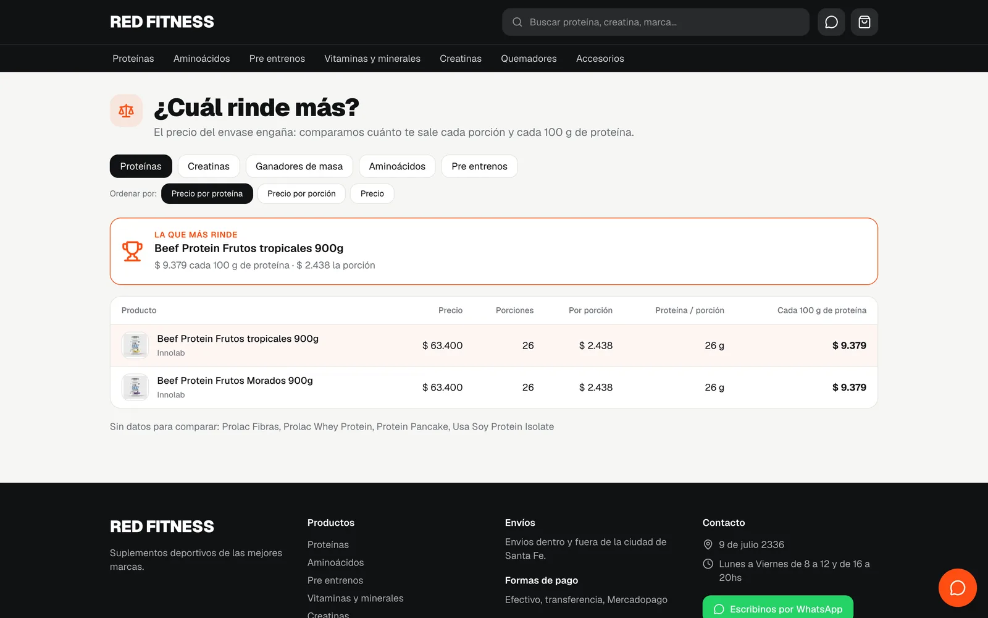Select the Proteínas comparison tab
988x618 pixels.
(141, 166)
